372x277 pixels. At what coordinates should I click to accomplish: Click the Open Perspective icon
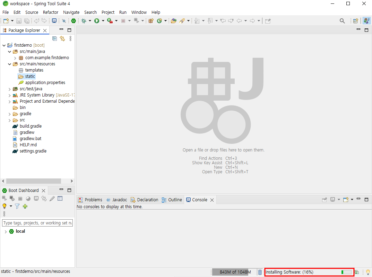[355, 21]
